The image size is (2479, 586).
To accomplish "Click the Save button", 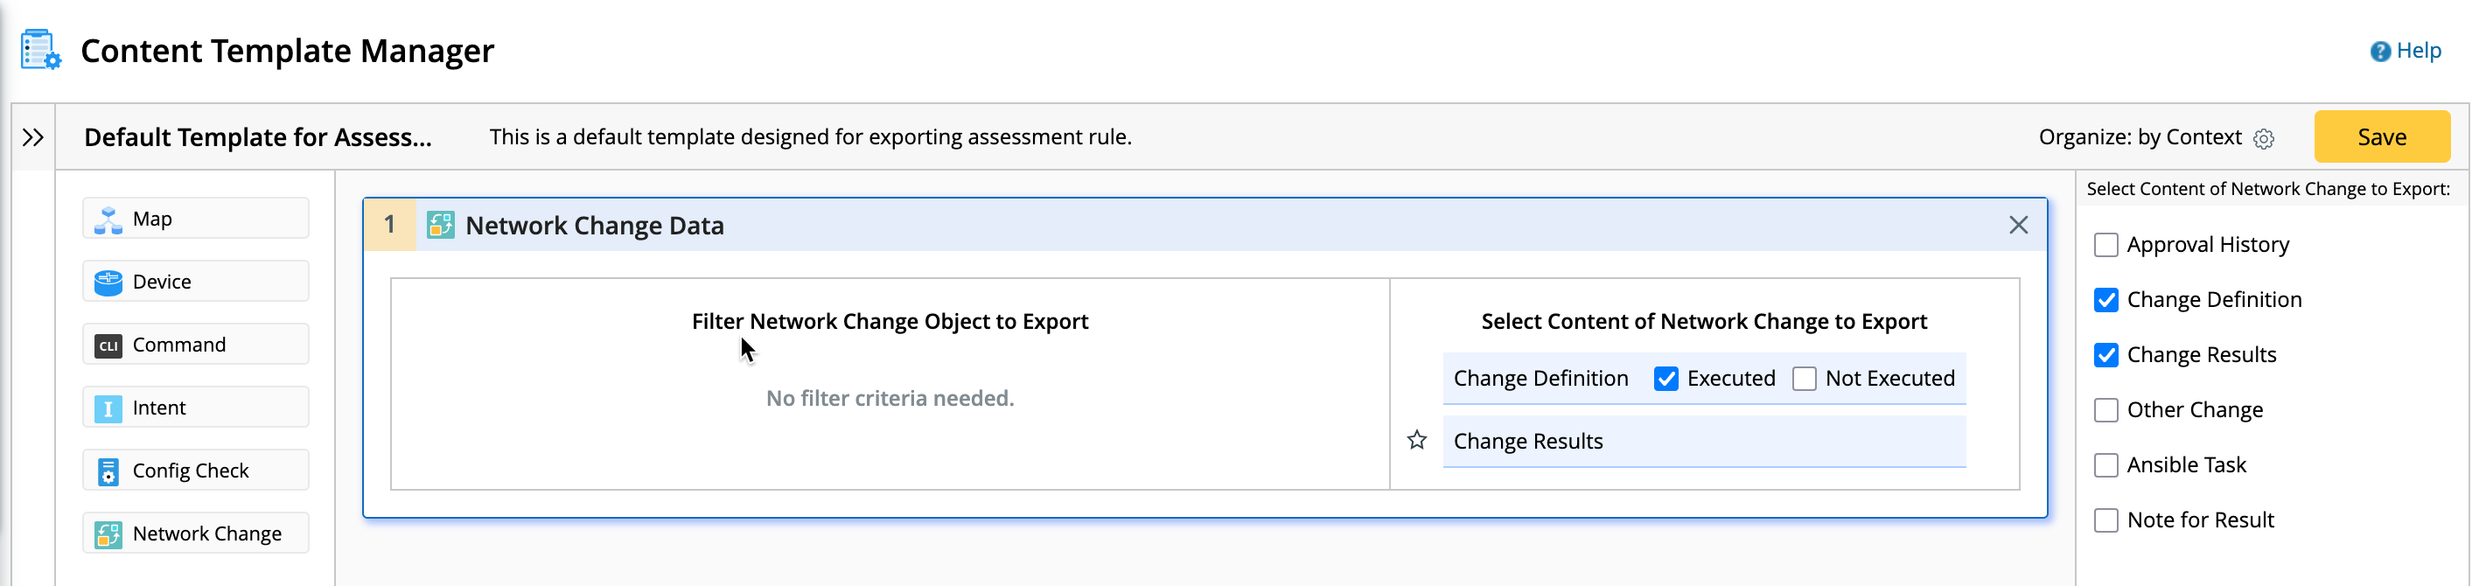I will [x=2381, y=137].
